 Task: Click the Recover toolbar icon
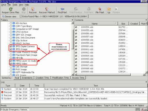point(33,9)
